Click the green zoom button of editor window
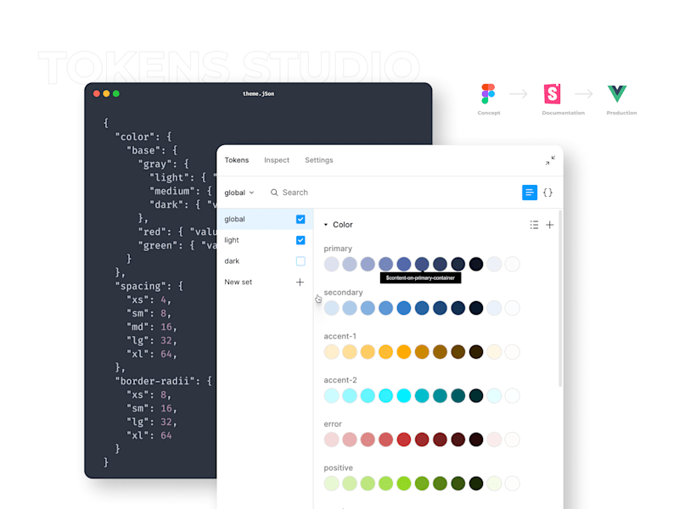Screen dimensions: 679x509 click(116, 93)
